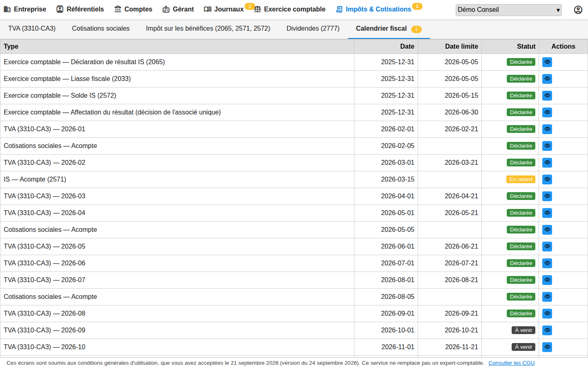View Cotisations sociales Acompte dated 2026-05-05
This screenshot has height=368, width=588.
pyautogui.click(x=547, y=230)
